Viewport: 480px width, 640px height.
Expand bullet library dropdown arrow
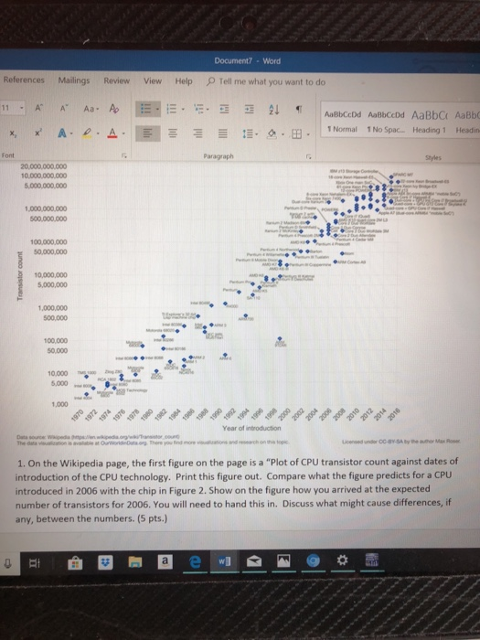[x=156, y=110]
